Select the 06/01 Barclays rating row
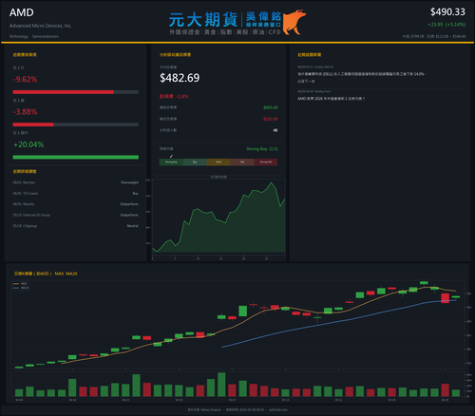This screenshot has width=475, height=416. [76, 182]
